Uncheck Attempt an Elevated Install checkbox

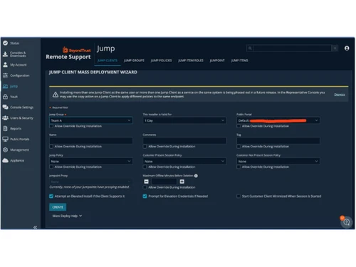coord(51,196)
